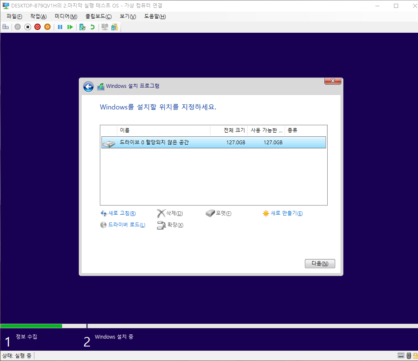This screenshot has height=361, width=418.
Task: Pause the virtual machine
Action: click(x=60, y=27)
